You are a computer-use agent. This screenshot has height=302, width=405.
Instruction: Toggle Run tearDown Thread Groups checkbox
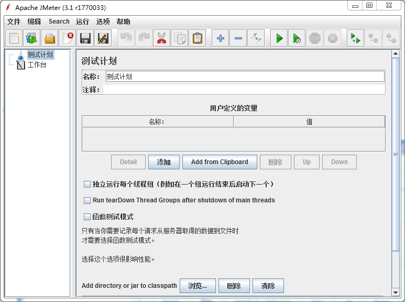(x=87, y=200)
